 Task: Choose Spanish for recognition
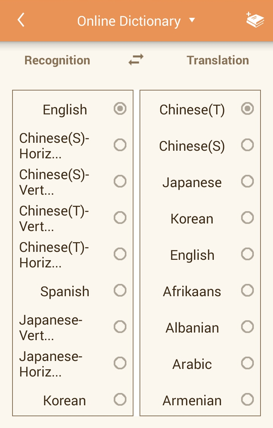tap(120, 291)
